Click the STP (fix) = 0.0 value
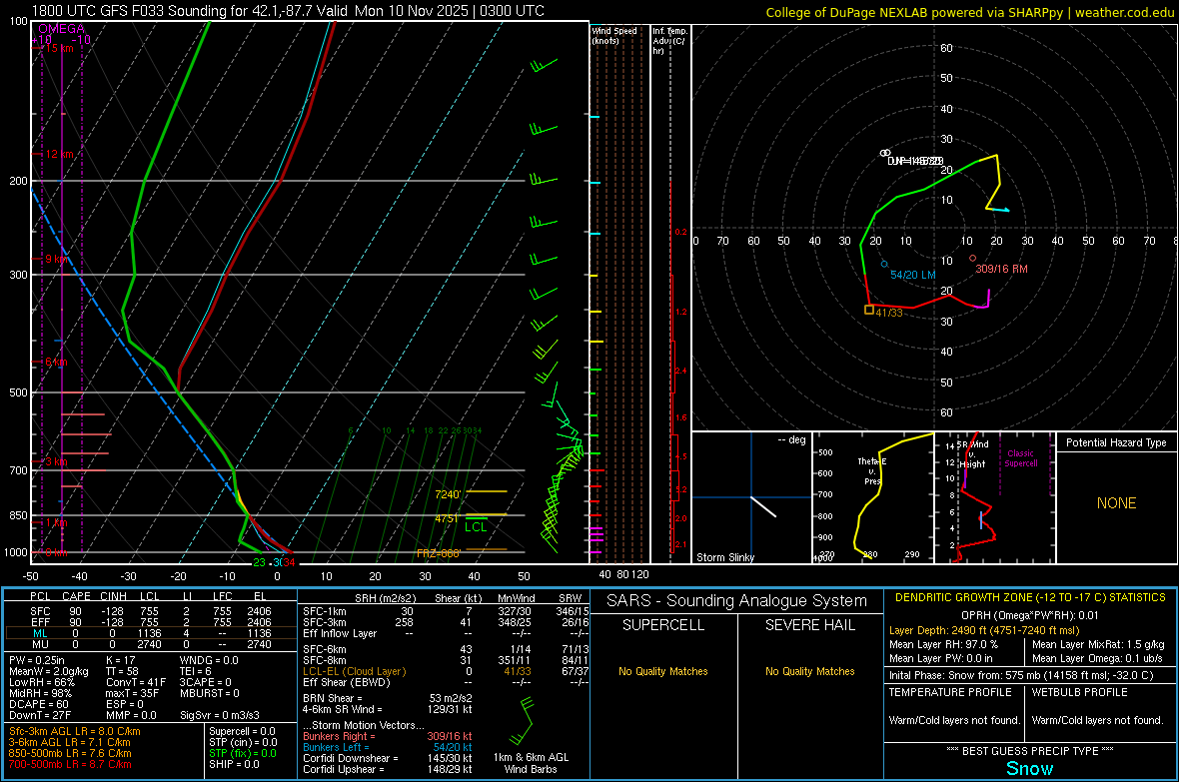 [x=242, y=753]
